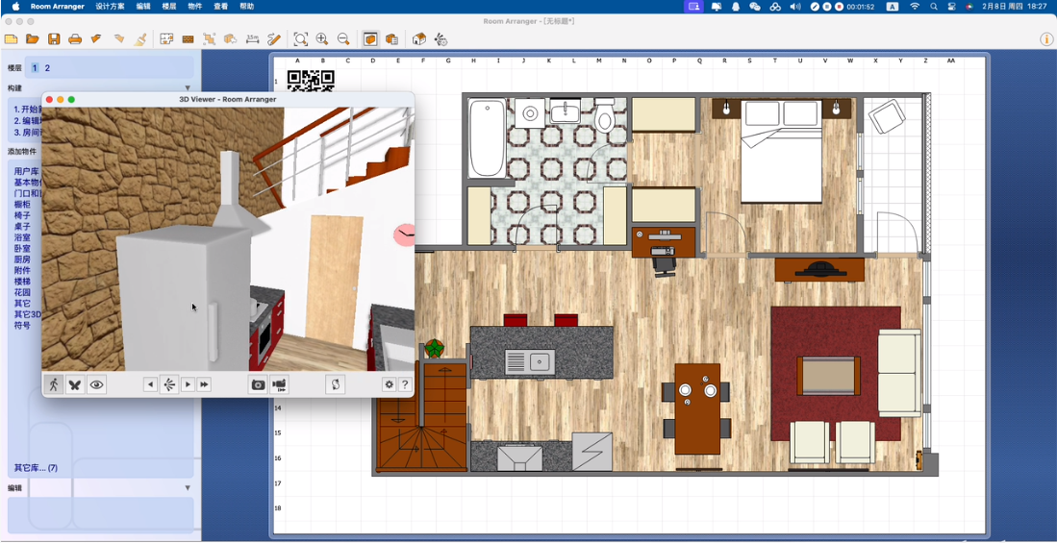This screenshot has width=1057, height=543.
Task: Click the Wi-Fi icon in menu bar
Action: [x=914, y=6]
